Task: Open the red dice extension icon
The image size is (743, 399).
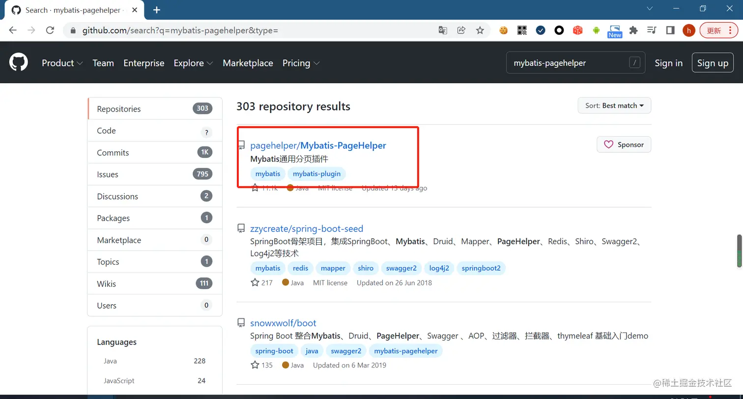Action: 578,30
